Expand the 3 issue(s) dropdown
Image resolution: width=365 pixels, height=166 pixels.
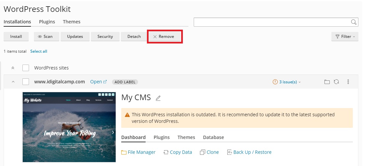coord(287,82)
